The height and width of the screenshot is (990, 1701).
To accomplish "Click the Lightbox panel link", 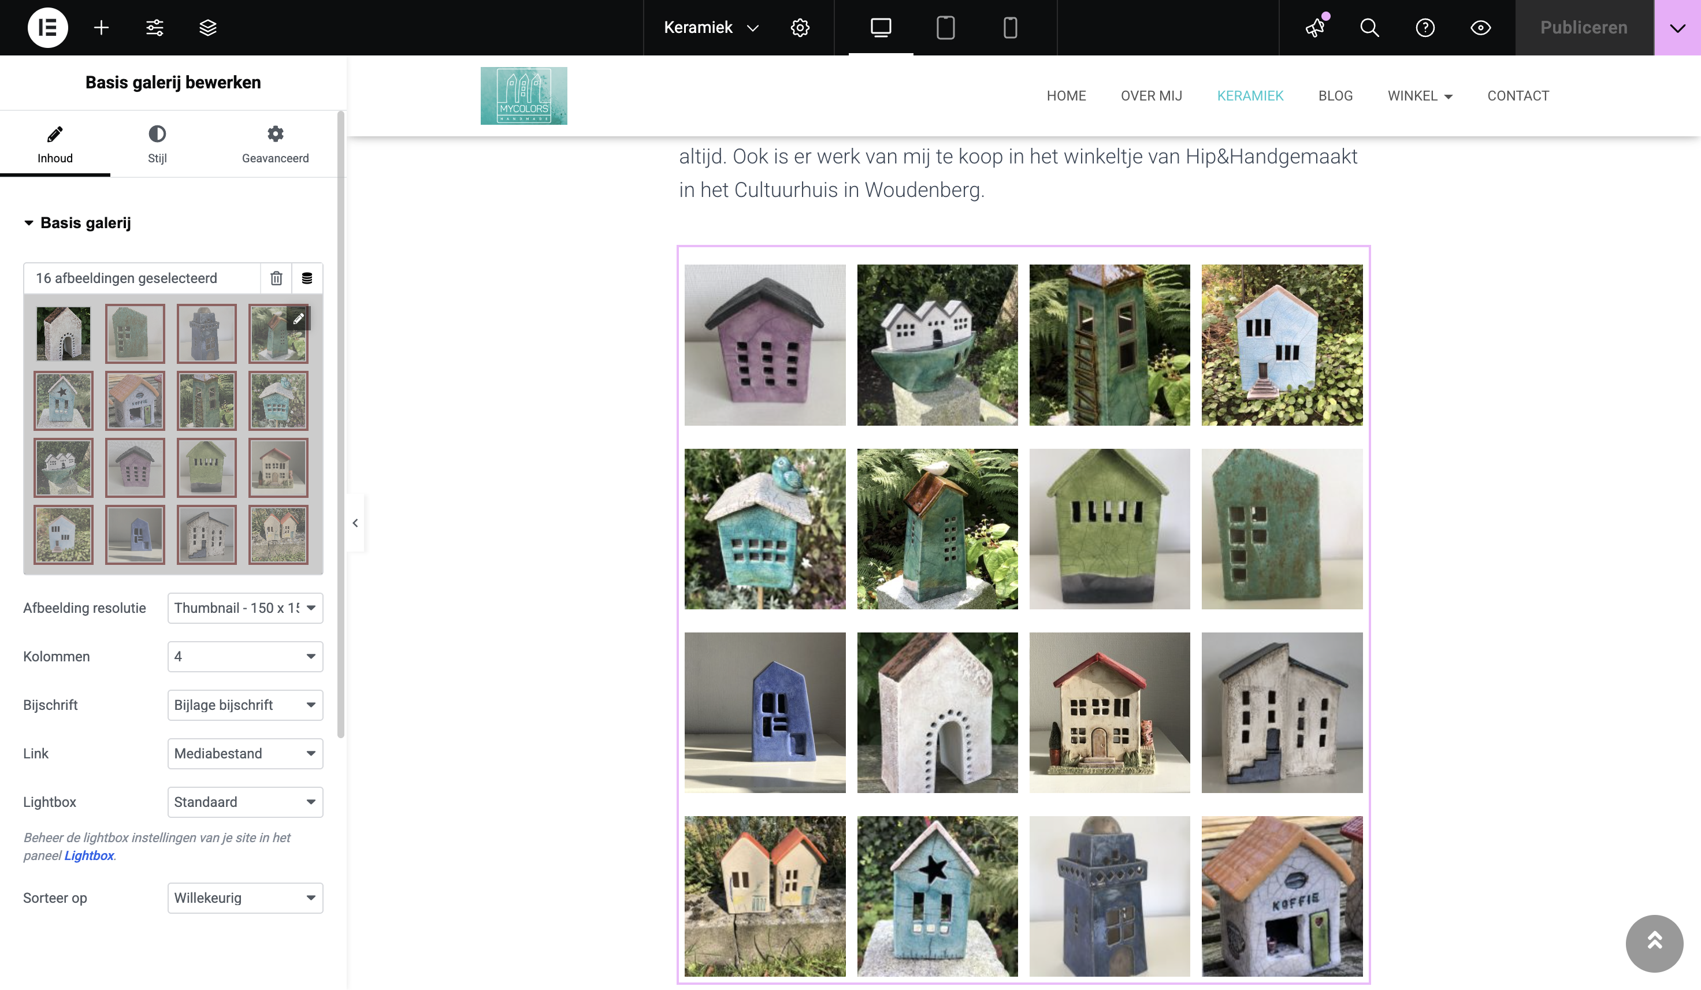I will click(89, 855).
